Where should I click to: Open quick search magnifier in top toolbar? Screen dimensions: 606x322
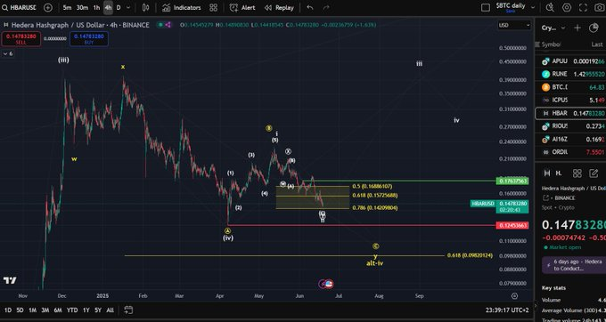pyautogui.click(x=550, y=7)
